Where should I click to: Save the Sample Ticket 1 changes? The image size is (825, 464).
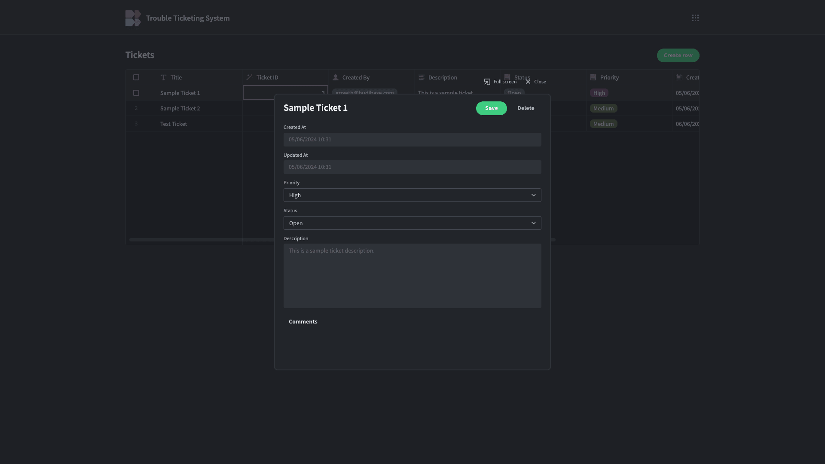[492, 108]
